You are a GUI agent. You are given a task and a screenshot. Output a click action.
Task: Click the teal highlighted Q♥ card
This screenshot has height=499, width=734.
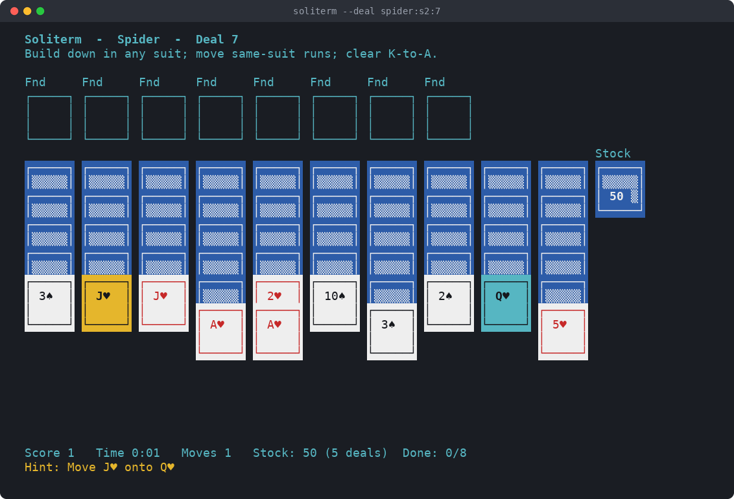(x=506, y=303)
